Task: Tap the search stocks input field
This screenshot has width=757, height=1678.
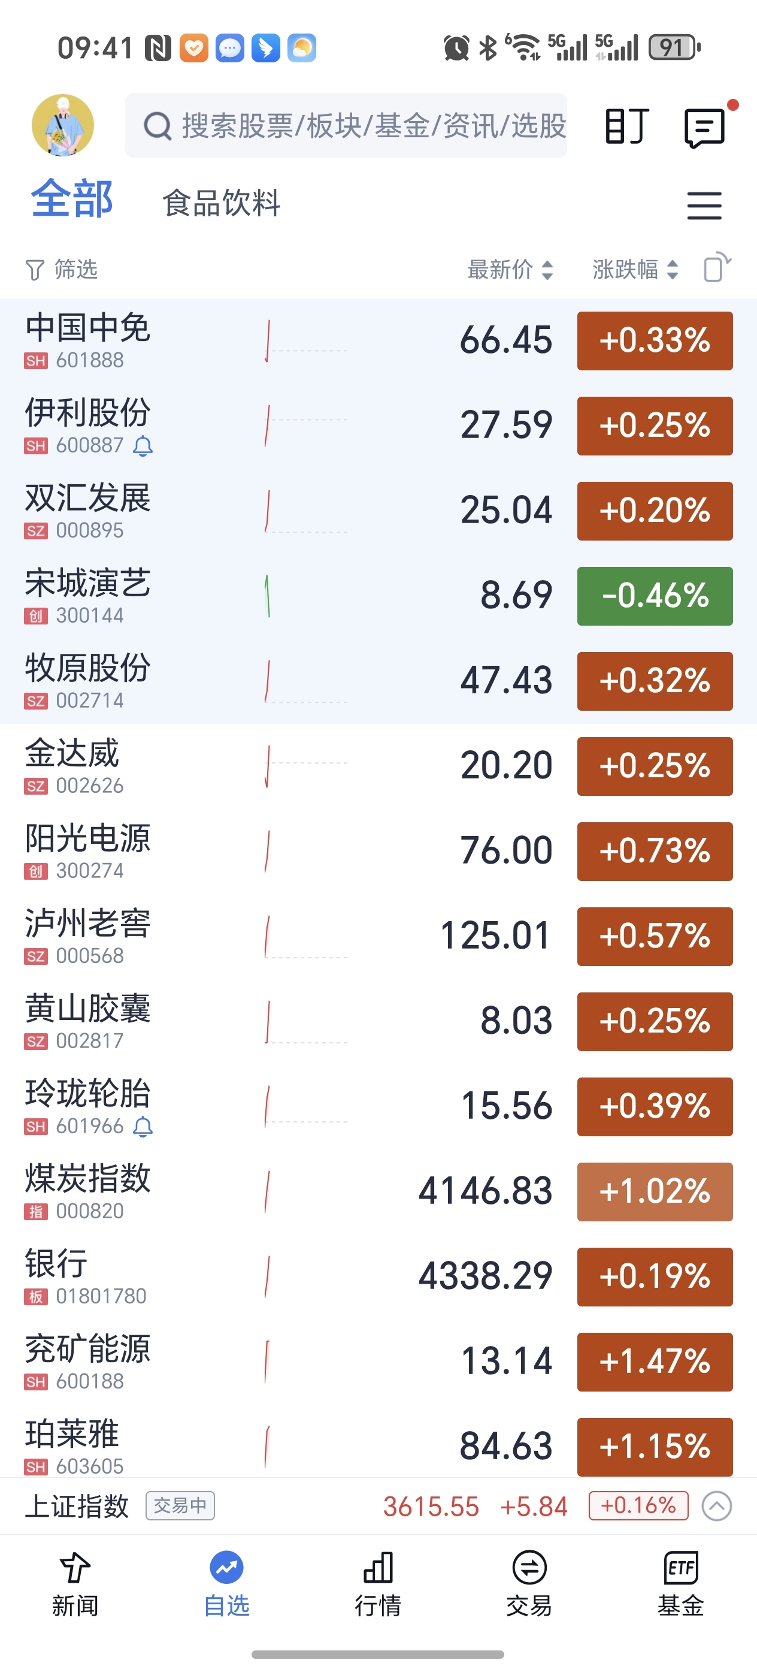Action: click(346, 125)
